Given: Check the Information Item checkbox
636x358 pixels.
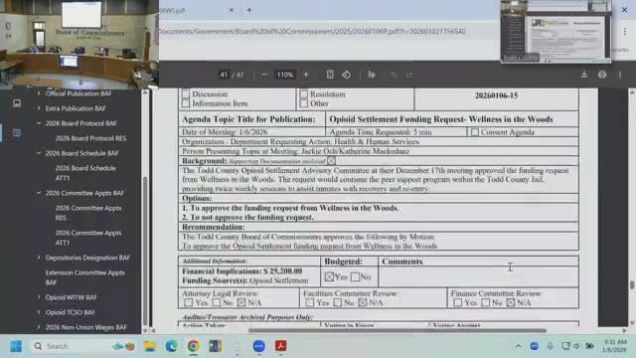Looking at the screenshot, I should (x=186, y=103).
